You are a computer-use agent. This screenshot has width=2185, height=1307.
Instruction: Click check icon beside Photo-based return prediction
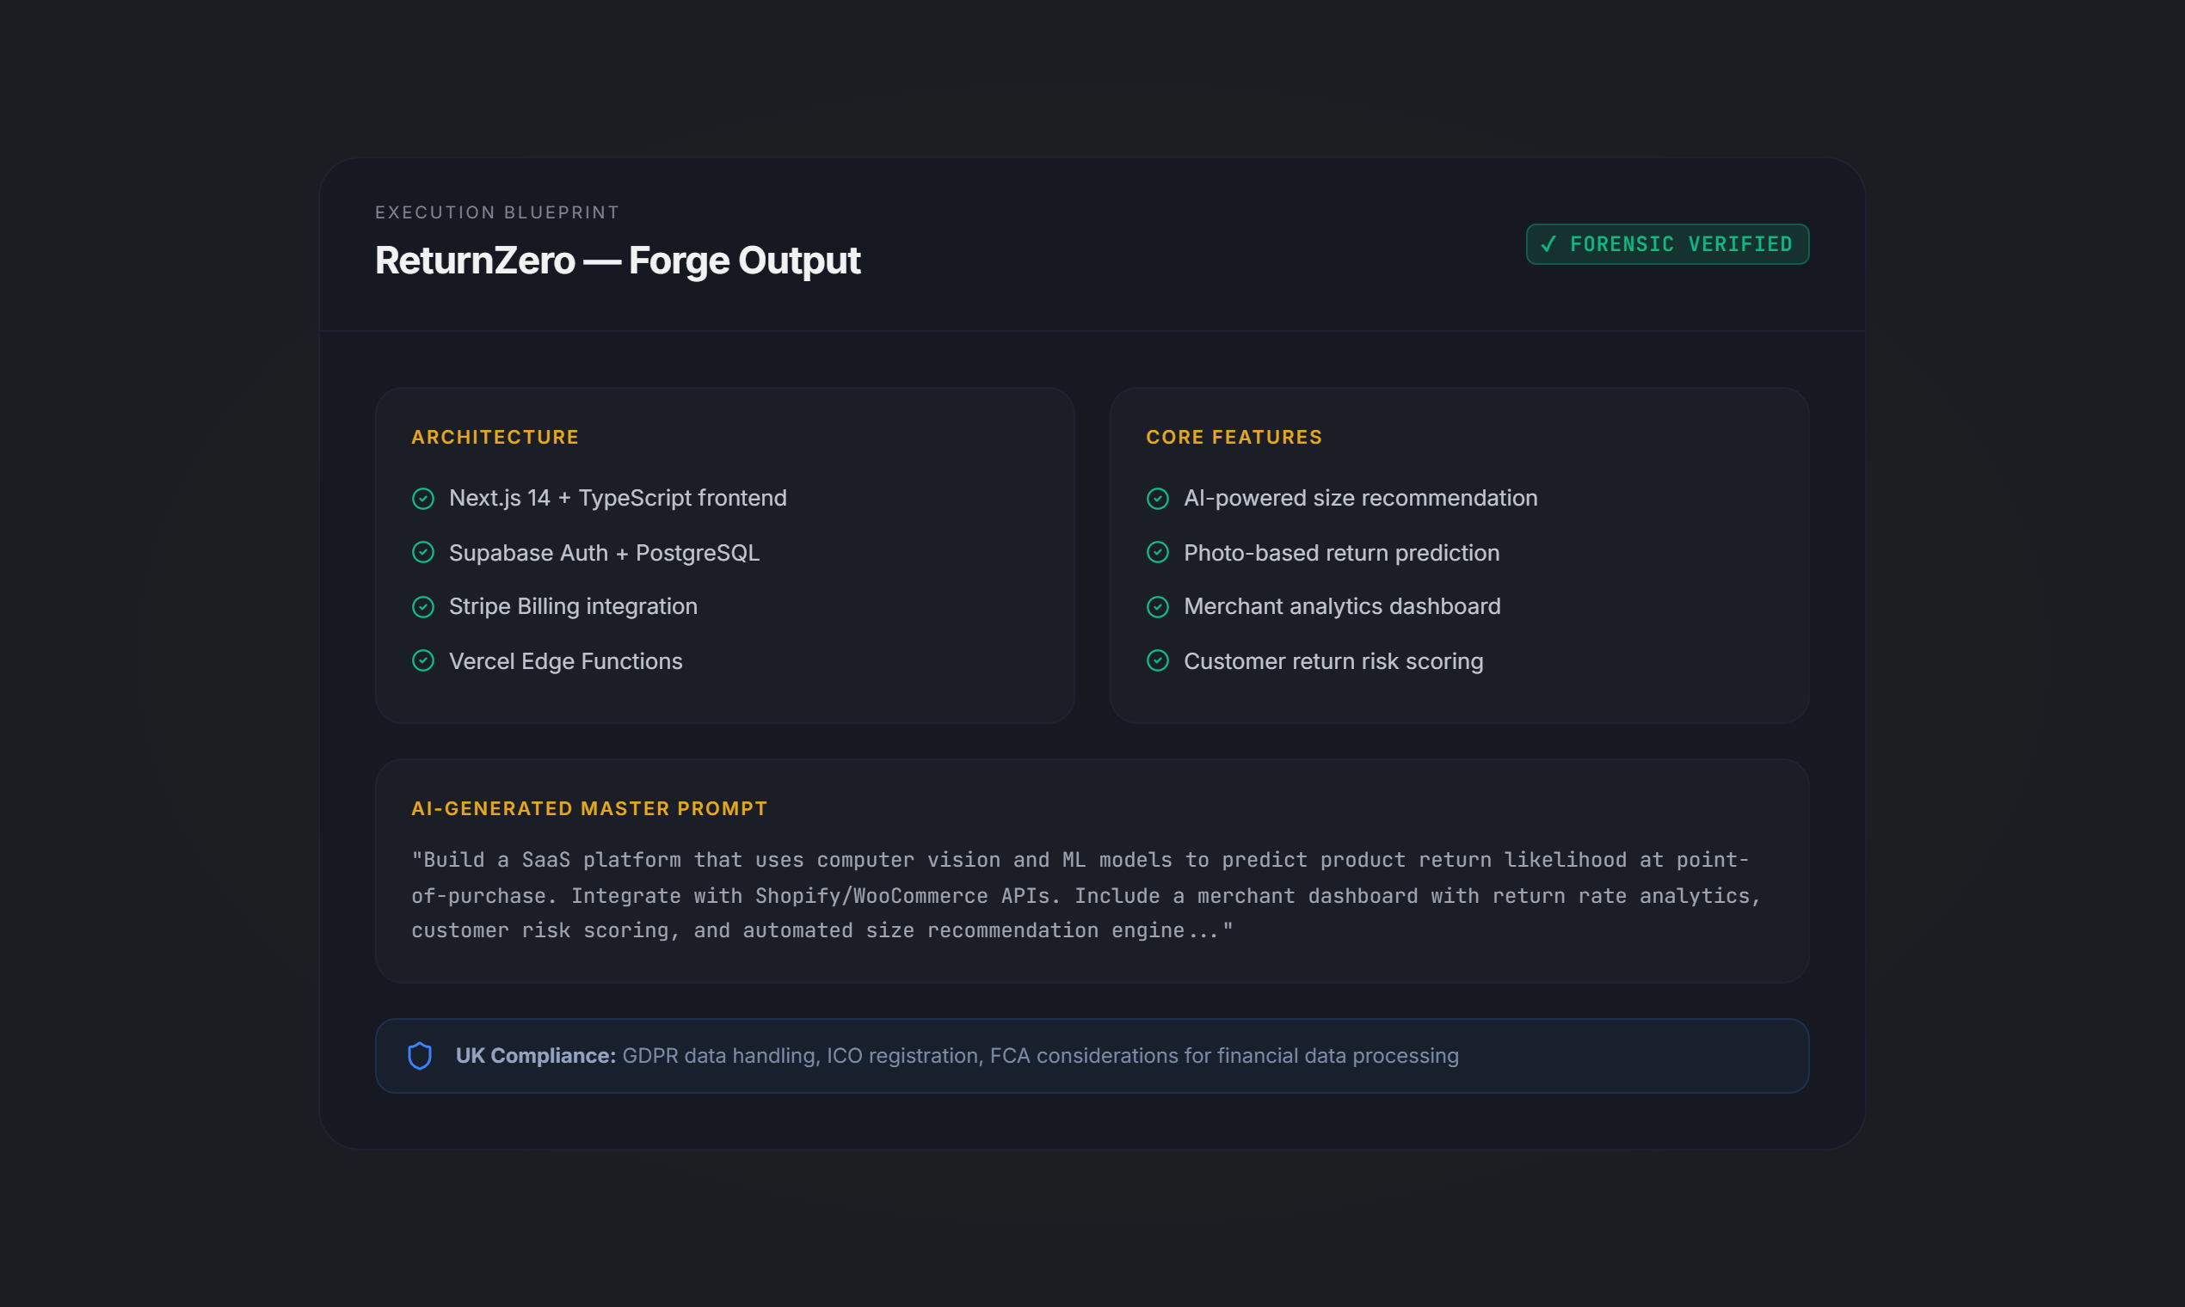pyautogui.click(x=1158, y=552)
